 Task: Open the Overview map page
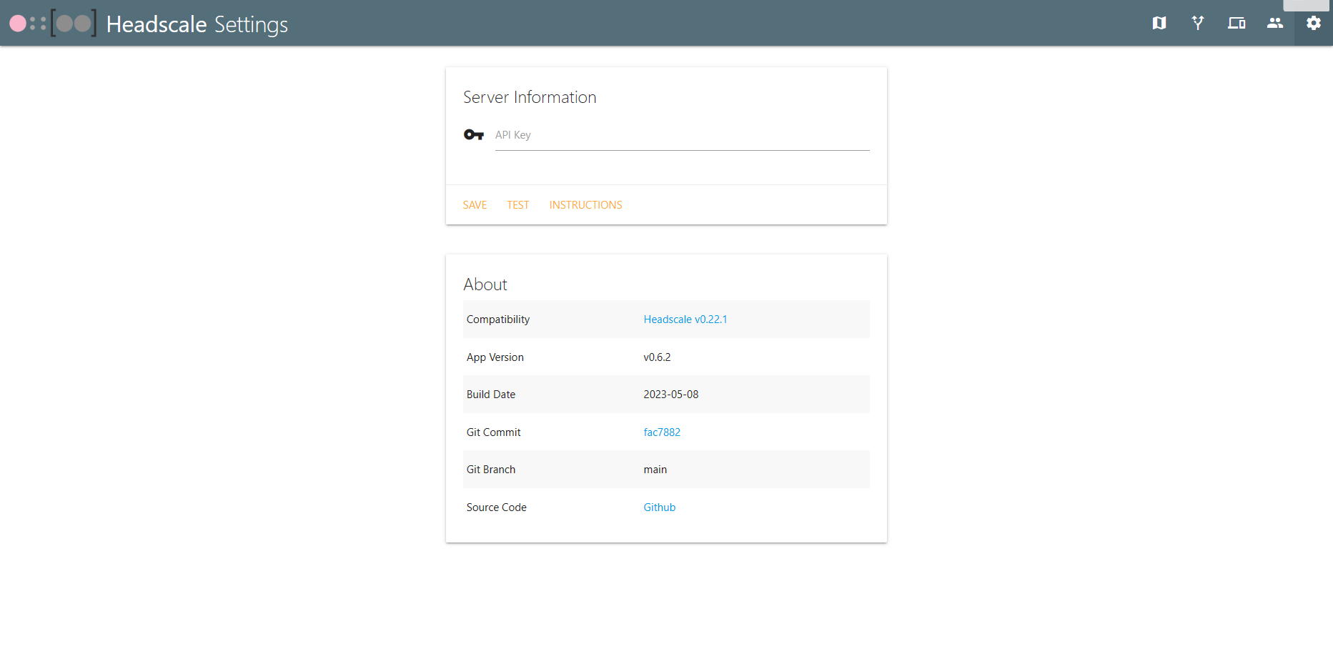point(1159,24)
